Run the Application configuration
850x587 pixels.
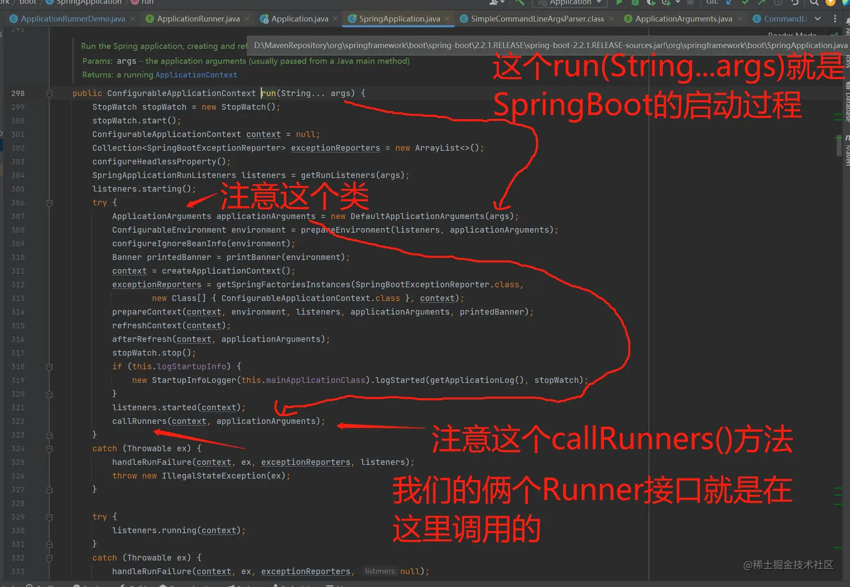point(619,3)
